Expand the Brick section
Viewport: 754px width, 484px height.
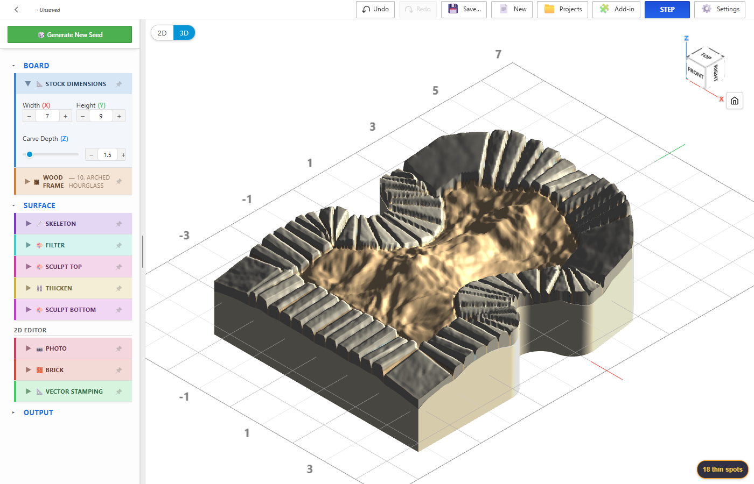pyautogui.click(x=29, y=370)
